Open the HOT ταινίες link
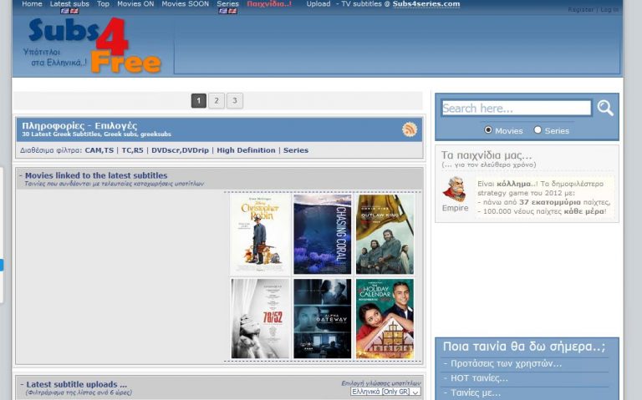Screen dimensions: 642x400 tap(479, 378)
